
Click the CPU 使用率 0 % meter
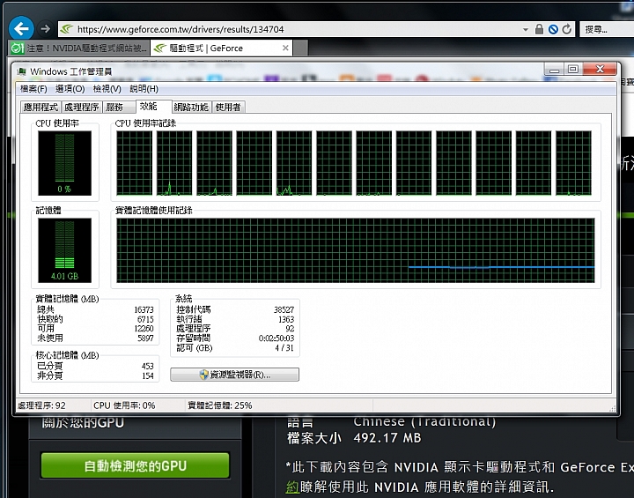(x=64, y=163)
